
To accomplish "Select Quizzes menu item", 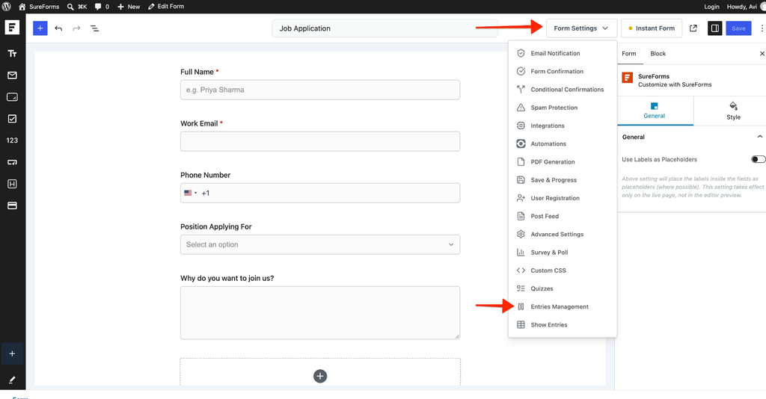I will tap(563, 288).
